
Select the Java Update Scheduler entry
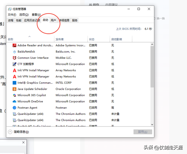pyautogui.click(x=32, y=89)
